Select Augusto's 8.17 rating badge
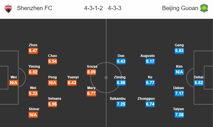This screenshot has width=213, height=127. click(x=150, y=61)
